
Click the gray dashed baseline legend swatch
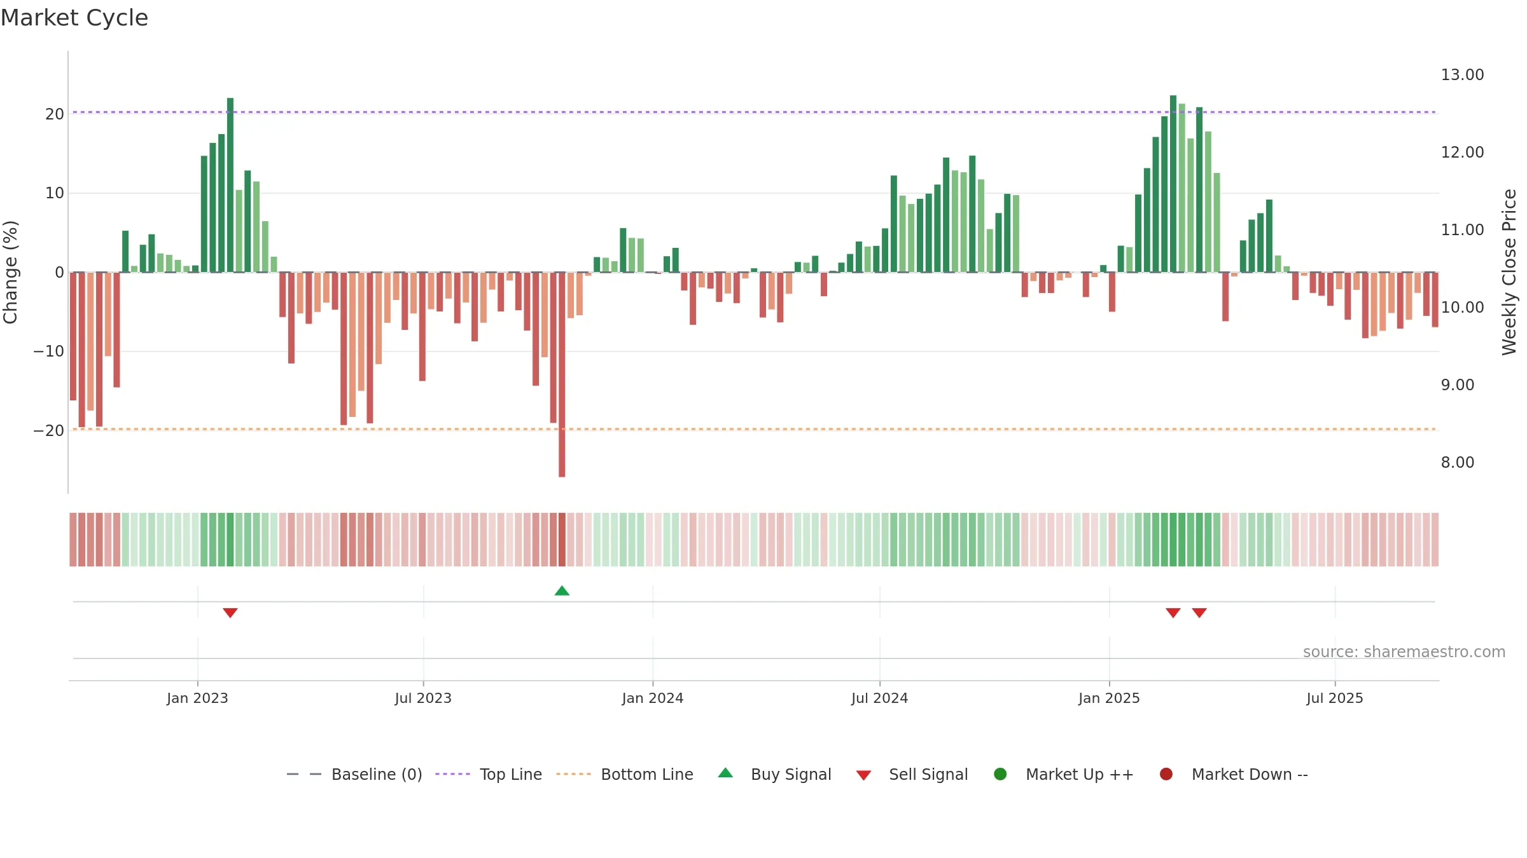[304, 774]
